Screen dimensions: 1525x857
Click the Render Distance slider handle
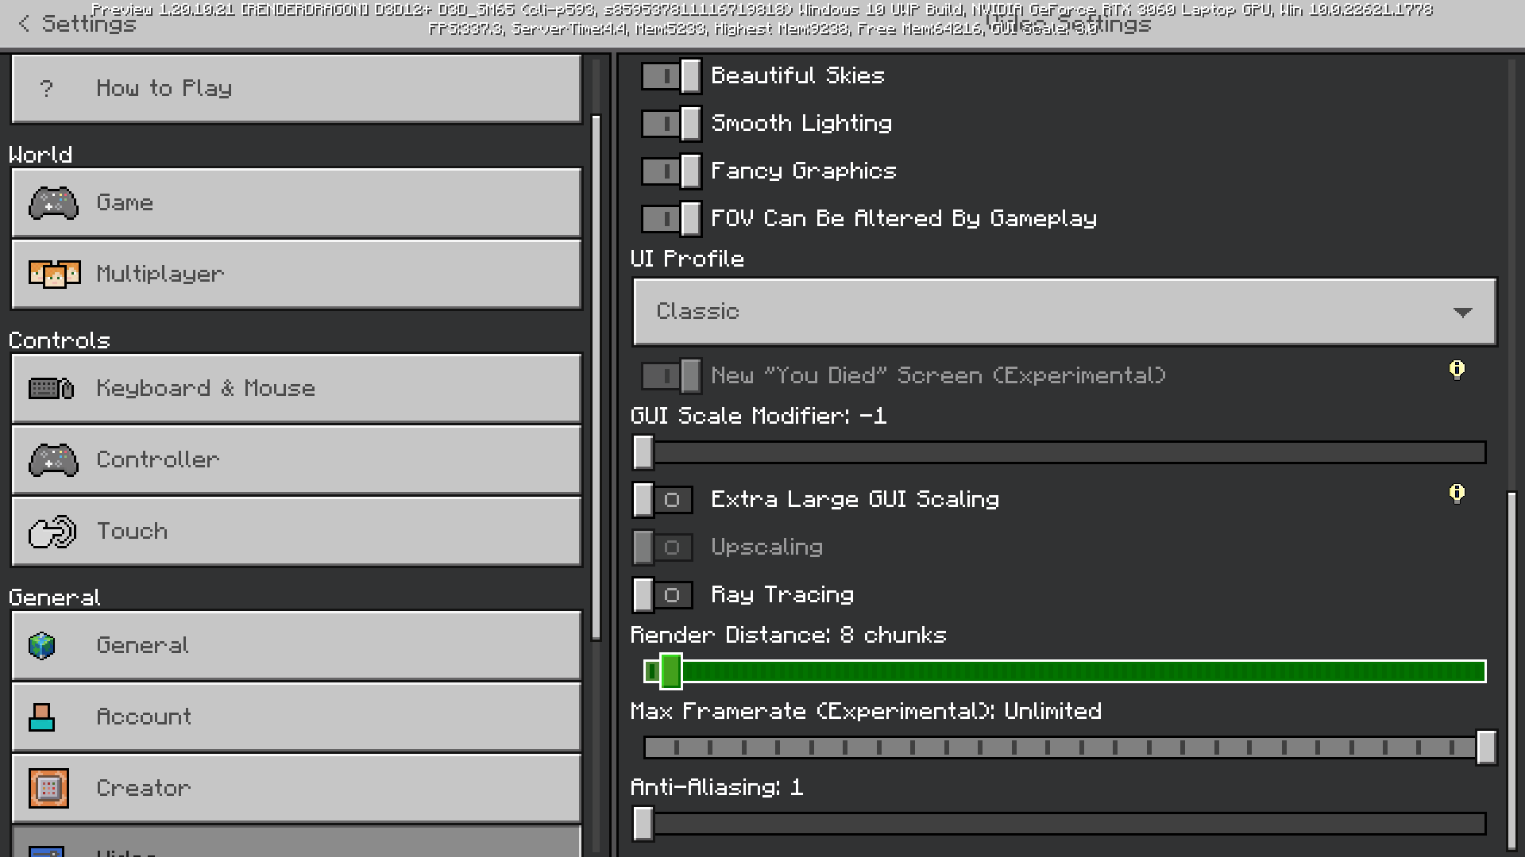[x=671, y=671]
